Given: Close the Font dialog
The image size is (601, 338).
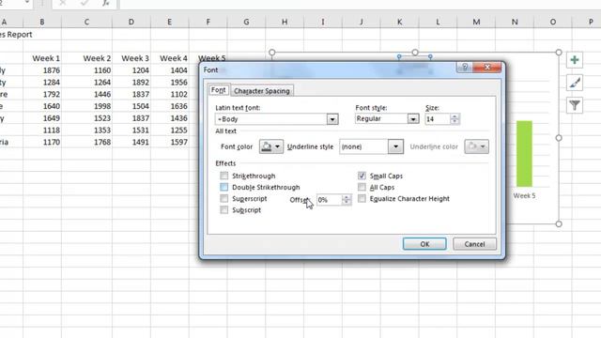Looking at the screenshot, I should click(486, 68).
